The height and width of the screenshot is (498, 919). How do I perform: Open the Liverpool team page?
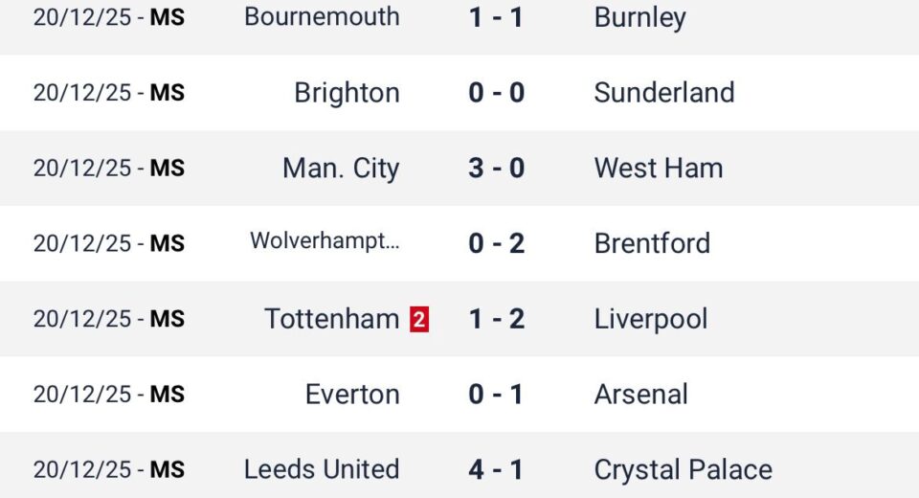[651, 319]
